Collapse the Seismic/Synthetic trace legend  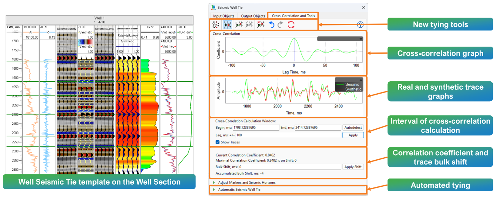pyautogui.click(x=361, y=80)
